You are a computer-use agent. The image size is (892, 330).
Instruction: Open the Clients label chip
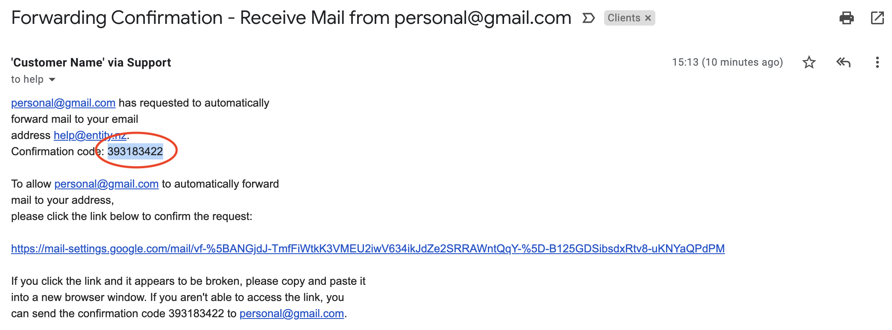624,18
